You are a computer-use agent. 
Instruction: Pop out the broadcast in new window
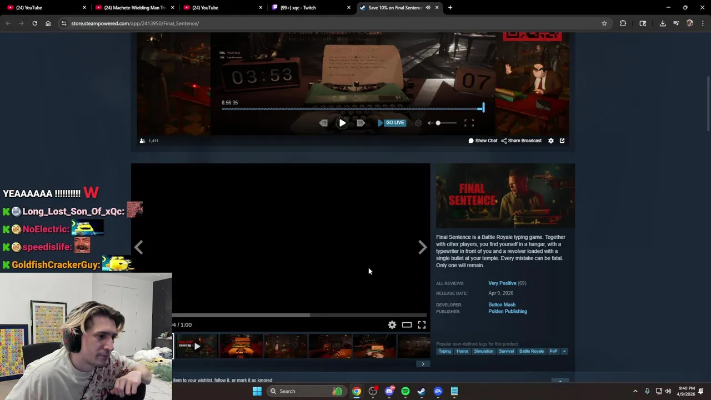tap(562, 141)
